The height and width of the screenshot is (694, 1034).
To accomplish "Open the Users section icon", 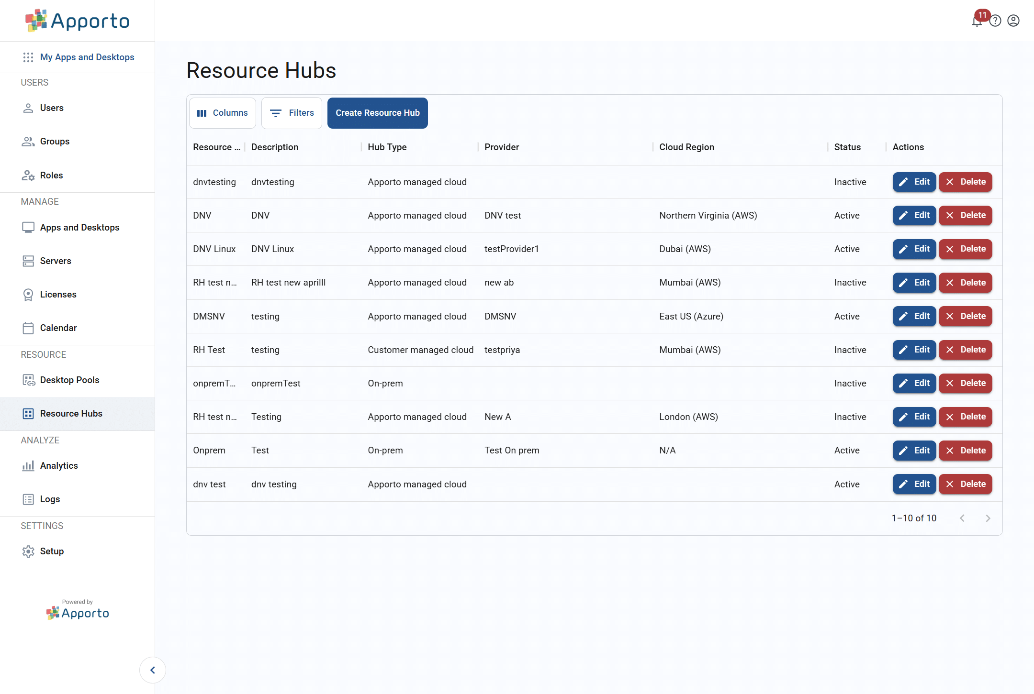I will 28,108.
